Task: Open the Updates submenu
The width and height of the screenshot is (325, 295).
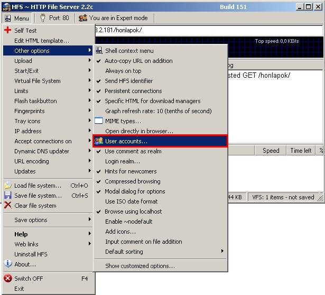Action: (x=48, y=171)
